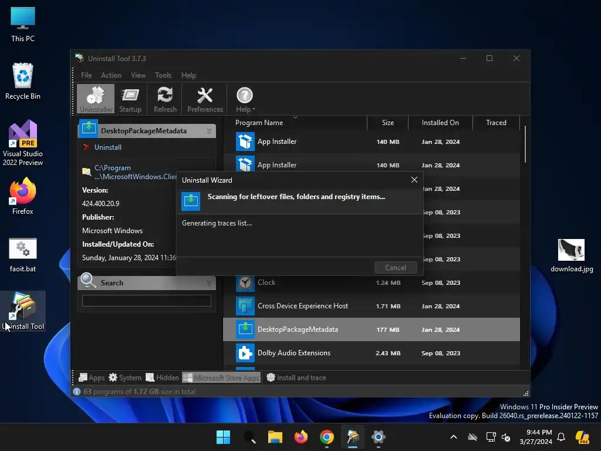Switch to the System tab
The image size is (601, 451).
click(125, 378)
